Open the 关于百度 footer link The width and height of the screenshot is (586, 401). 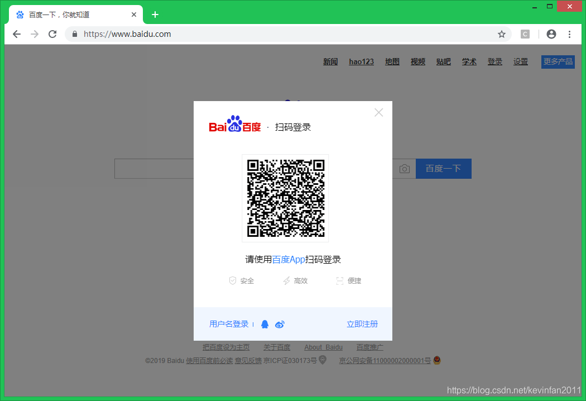(277, 347)
